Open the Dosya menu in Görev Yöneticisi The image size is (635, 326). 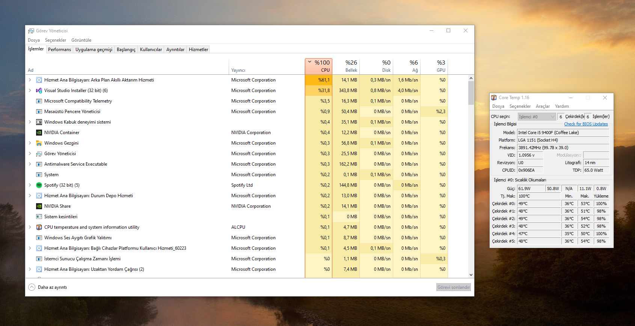(x=34, y=40)
